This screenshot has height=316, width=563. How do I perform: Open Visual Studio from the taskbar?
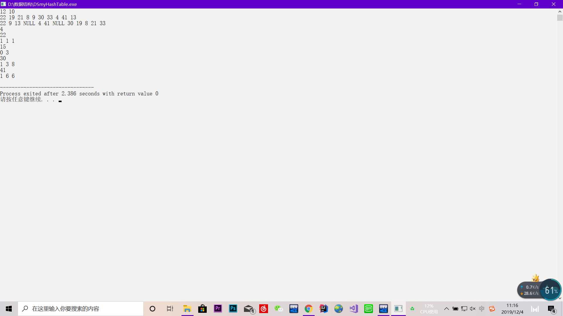354,309
